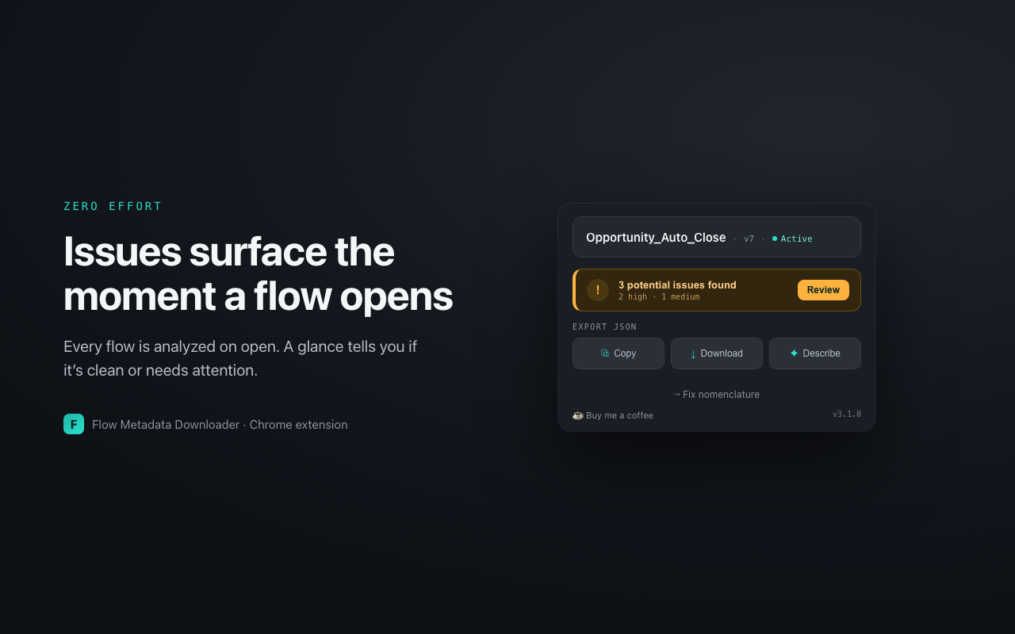Open the Buy me a coffee link
This screenshot has width=1015, height=634.
pyautogui.click(x=613, y=415)
